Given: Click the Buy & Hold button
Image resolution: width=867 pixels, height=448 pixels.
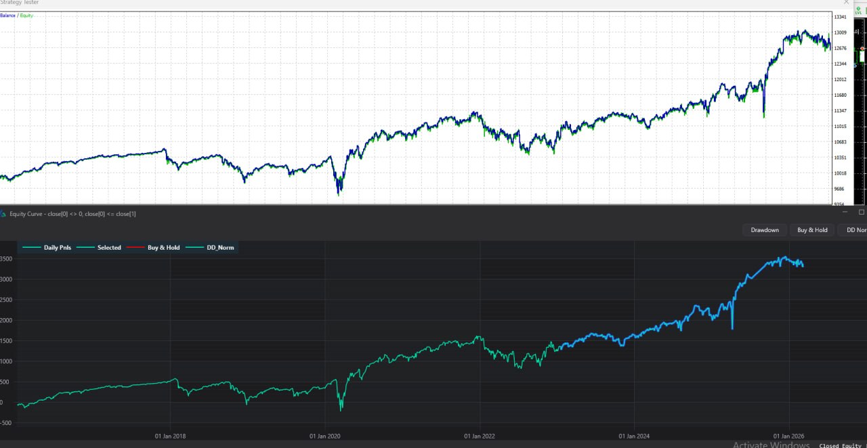Looking at the screenshot, I should pos(812,230).
